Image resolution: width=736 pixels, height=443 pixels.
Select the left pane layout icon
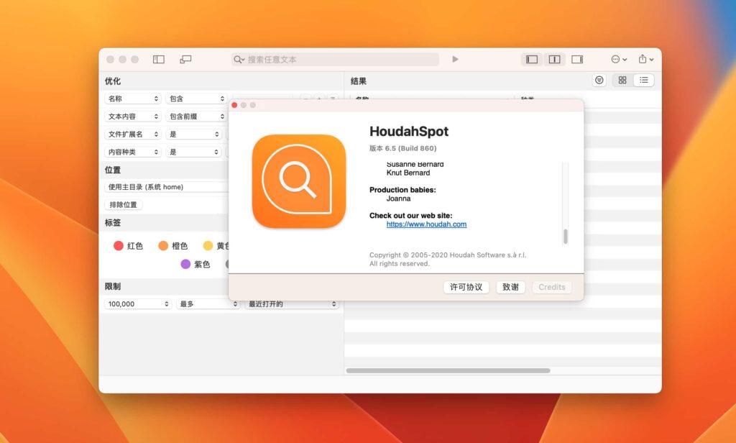(x=531, y=59)
